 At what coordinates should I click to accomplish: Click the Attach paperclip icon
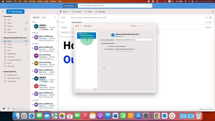coord(85,12)
